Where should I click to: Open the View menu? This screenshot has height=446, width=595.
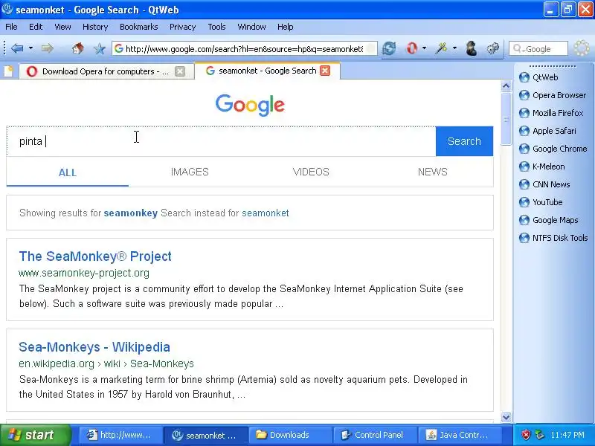coord(62,27)
